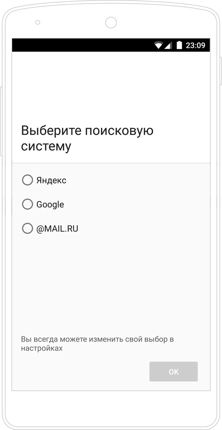Click the phone's right-side power button
The width and height of the screenshot is (222, 430).
[x=221, y=71]
